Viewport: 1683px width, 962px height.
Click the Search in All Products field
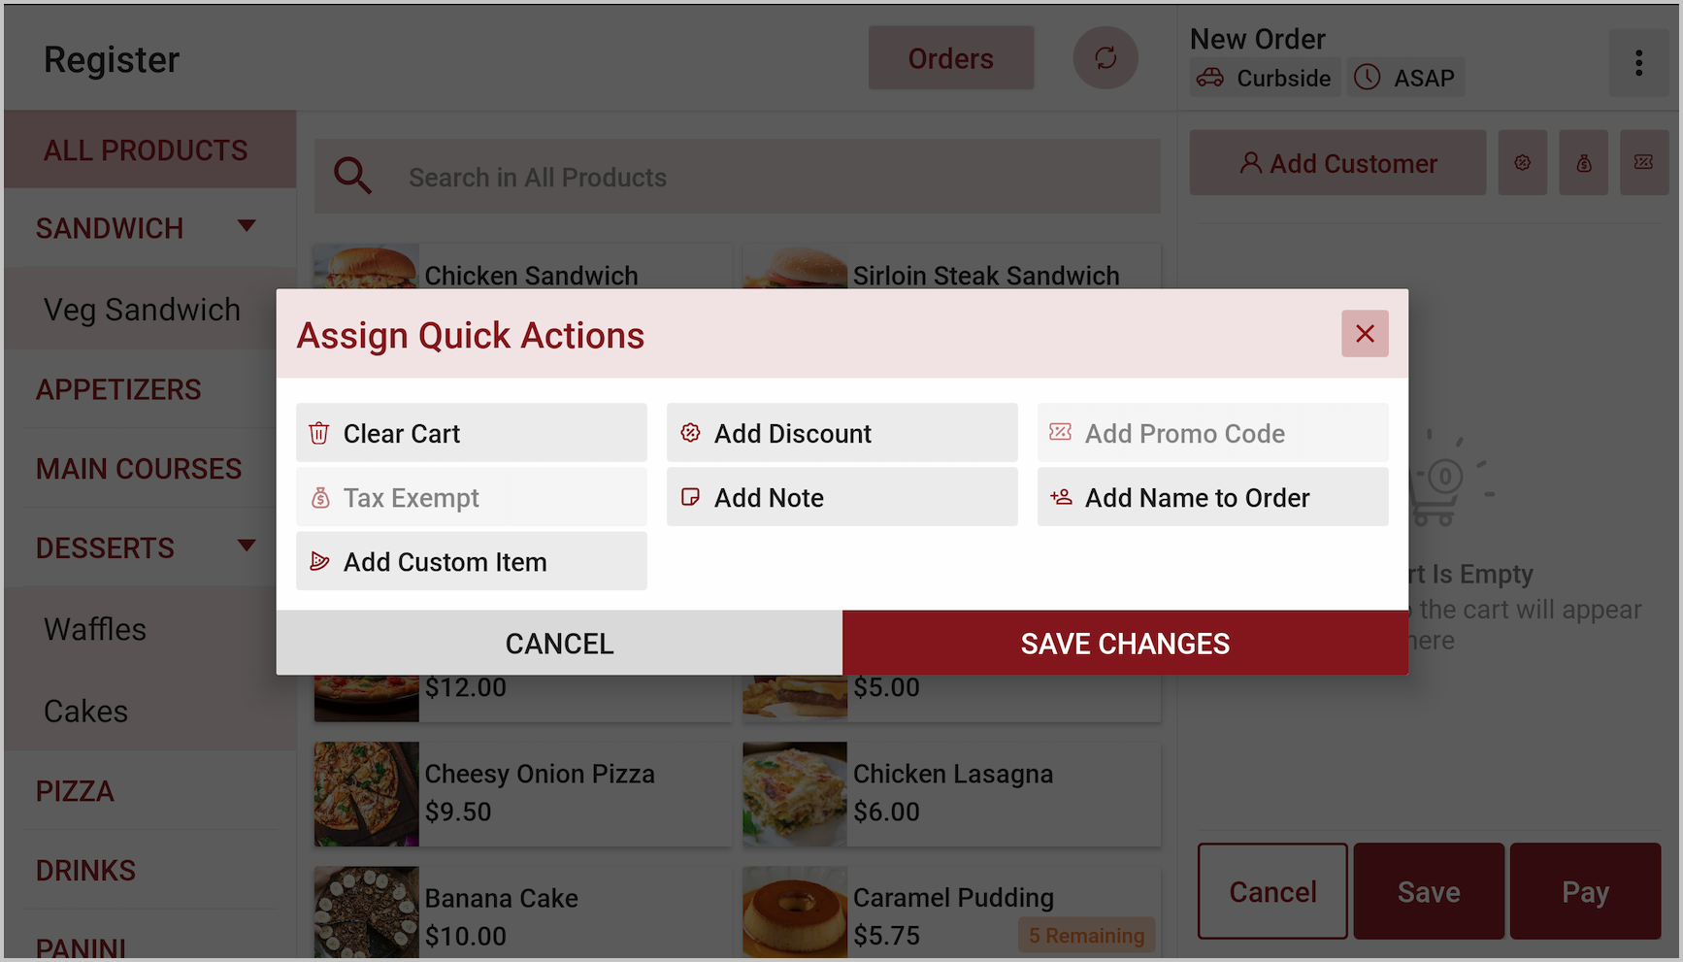[767, 177]
